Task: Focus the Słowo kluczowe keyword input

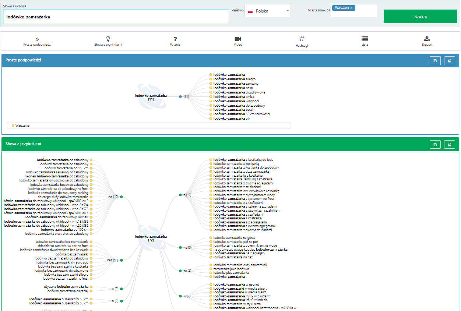Action: [116, 17]
